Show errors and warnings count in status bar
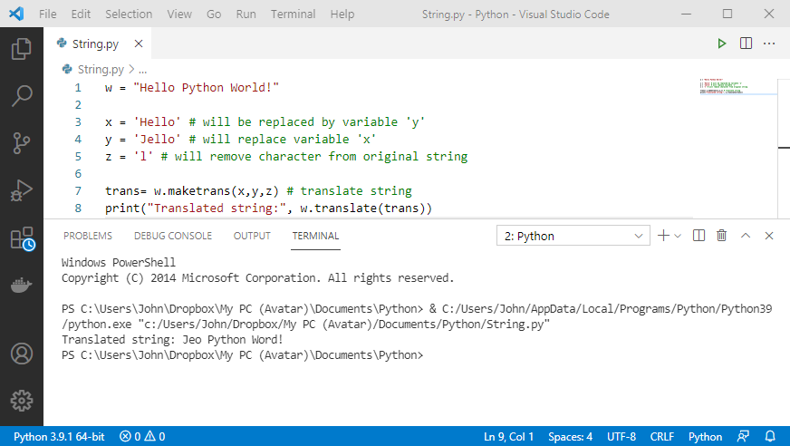Image resolution: width=790 pixels, height=446 pixels. 142,436
